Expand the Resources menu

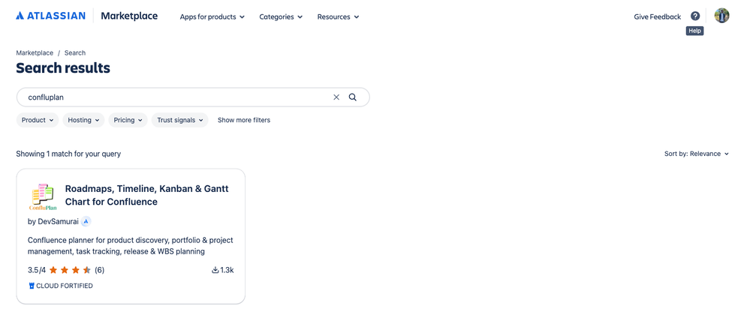[338, 16]
